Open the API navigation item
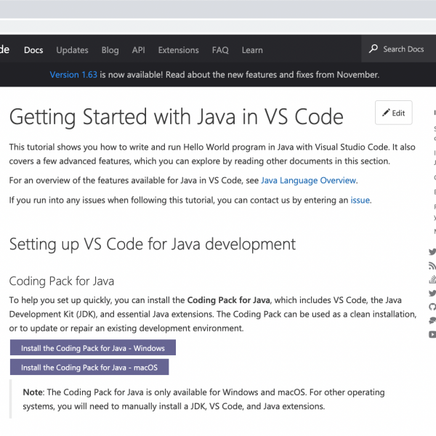Image resolution: width=436 pixels, height=436 pixels. pos(138,50)
